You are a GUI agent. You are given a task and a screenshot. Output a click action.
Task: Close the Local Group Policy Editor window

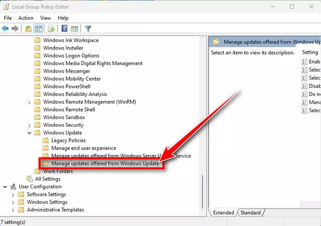tap(311, 7)
